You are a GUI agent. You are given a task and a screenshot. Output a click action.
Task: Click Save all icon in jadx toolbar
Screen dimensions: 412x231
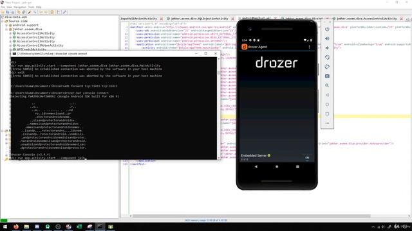[8, 12]
